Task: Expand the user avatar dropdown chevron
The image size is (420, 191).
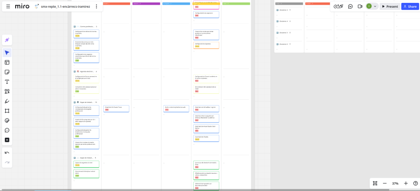Action: click(374, 7)
